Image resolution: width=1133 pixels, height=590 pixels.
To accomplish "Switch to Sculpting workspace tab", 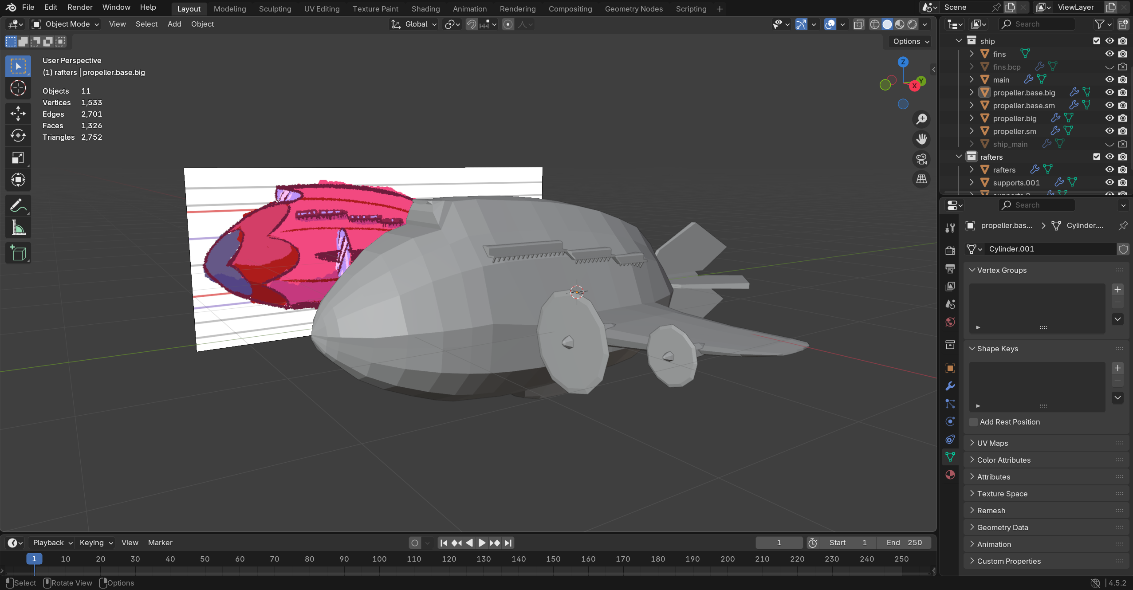I will click(275, 9).
